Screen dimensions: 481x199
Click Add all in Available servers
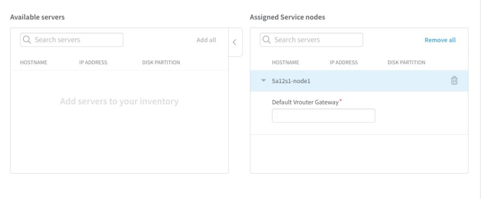pos(206,40)
